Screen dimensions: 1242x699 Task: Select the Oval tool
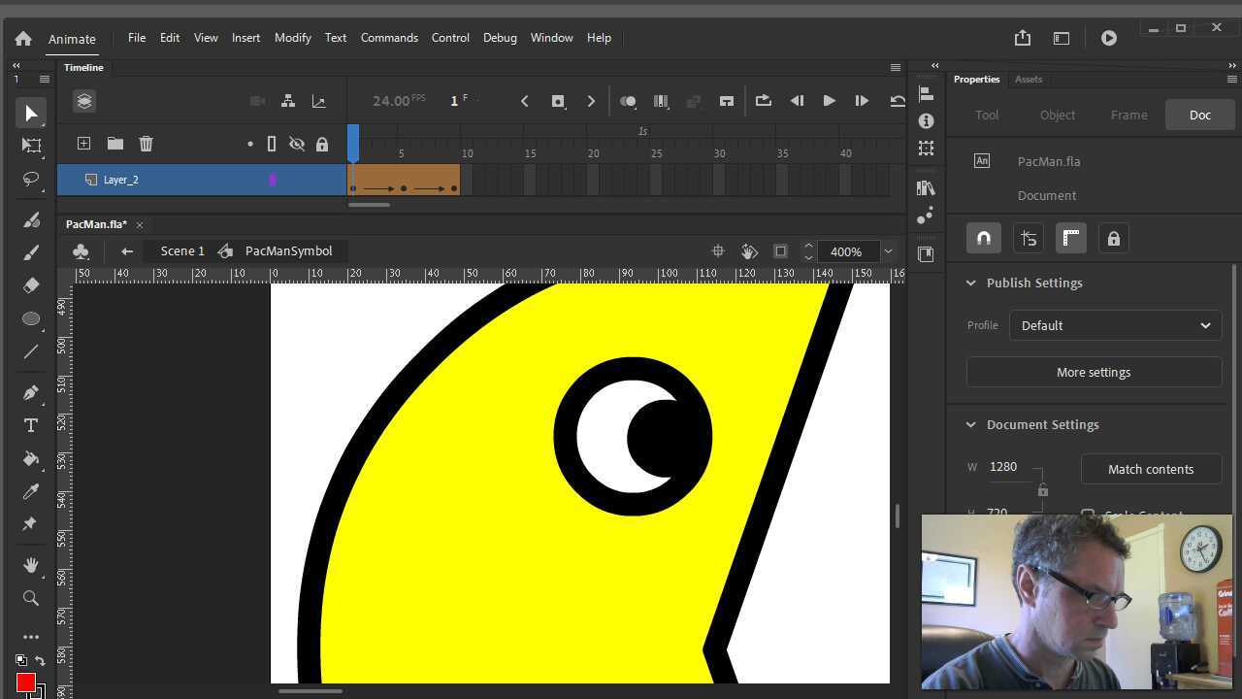[x=30, y=318]
